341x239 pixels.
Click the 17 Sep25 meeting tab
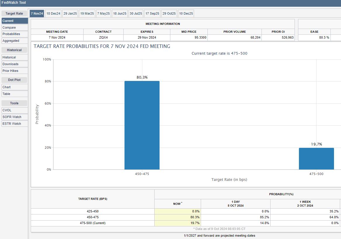point(152,13)
